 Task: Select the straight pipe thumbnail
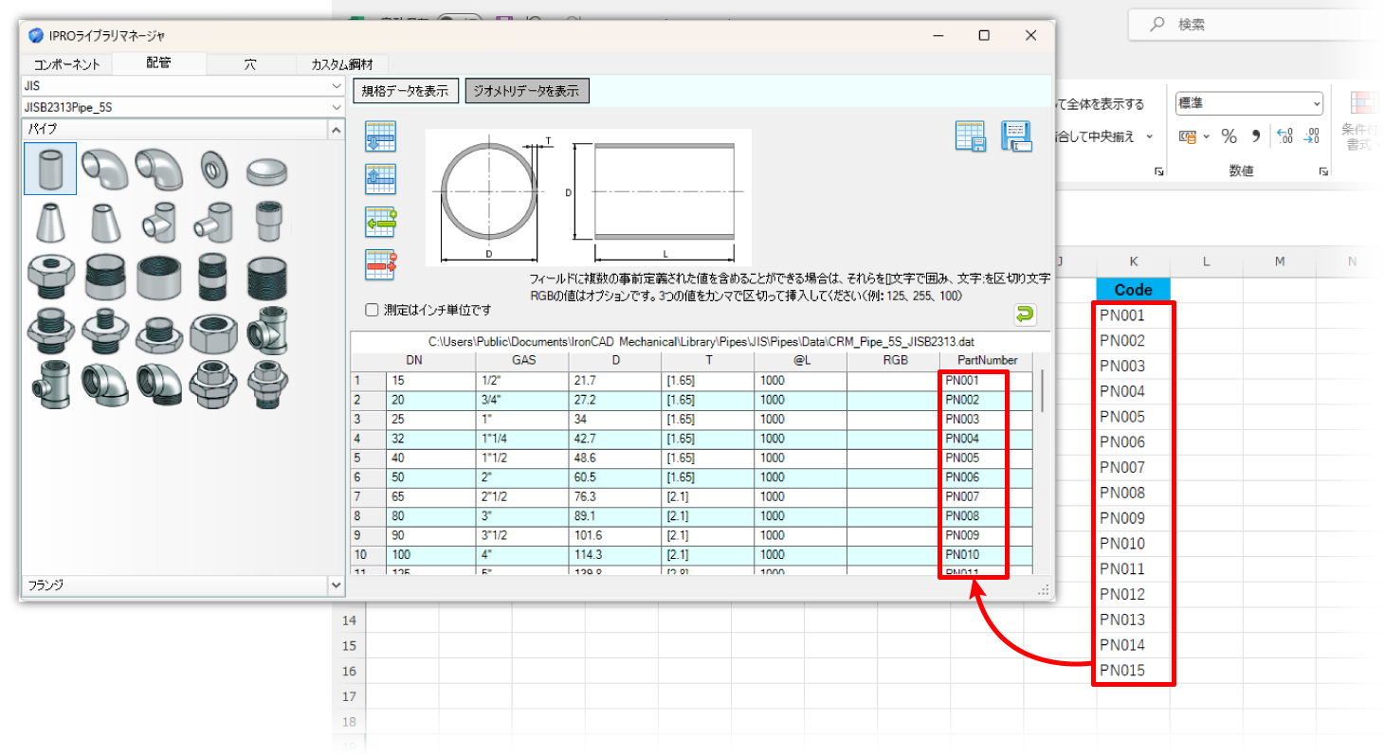tap(50, 170)
